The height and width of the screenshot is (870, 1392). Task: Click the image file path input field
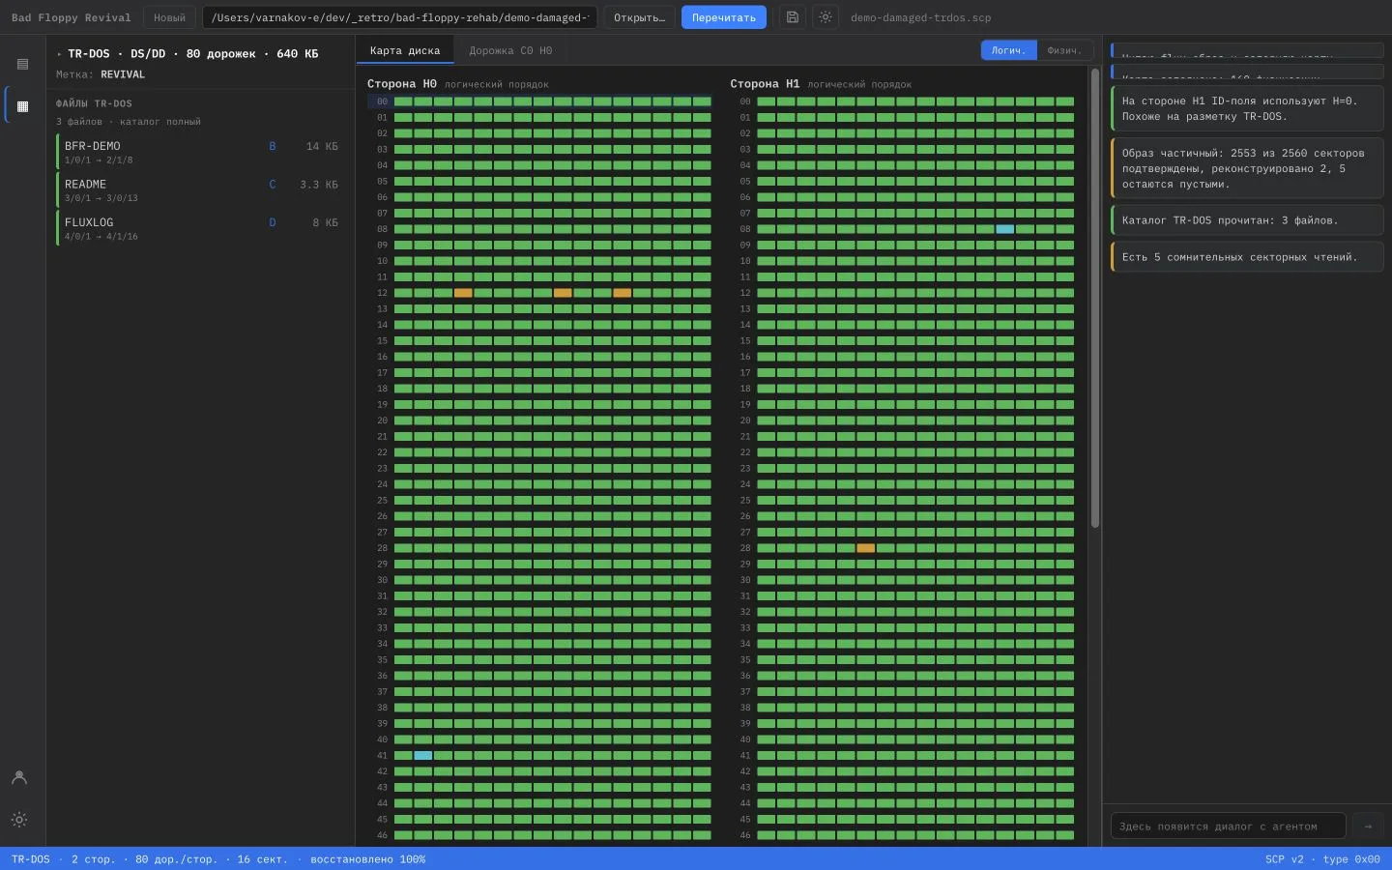click(x=399, y=17)
